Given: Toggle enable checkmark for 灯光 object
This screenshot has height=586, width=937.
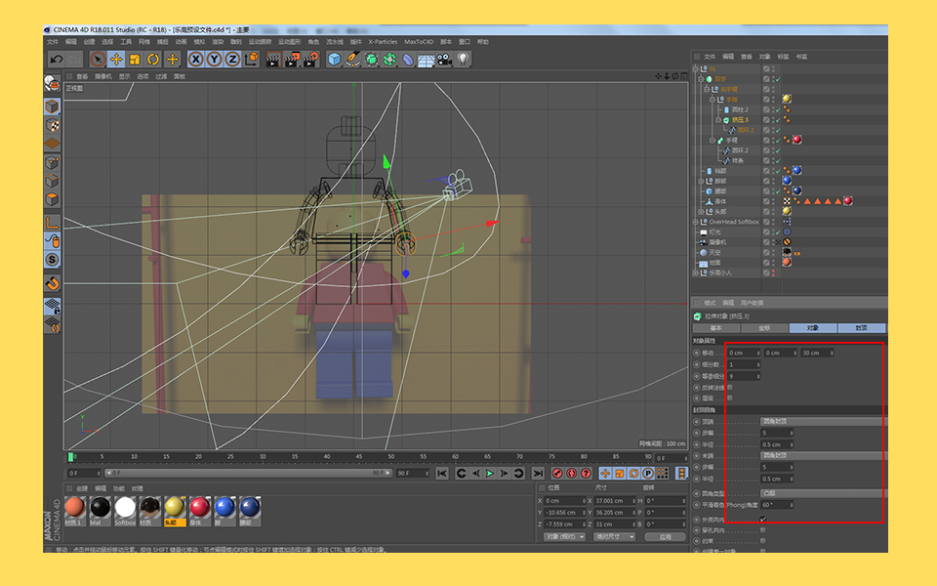Looking at the screenshot, I should (778, 232).
